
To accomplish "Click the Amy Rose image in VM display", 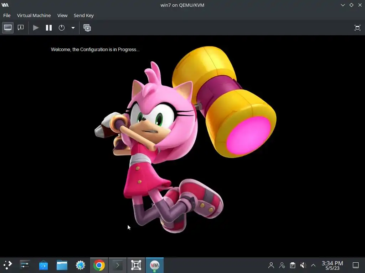I will click(185, 139).
